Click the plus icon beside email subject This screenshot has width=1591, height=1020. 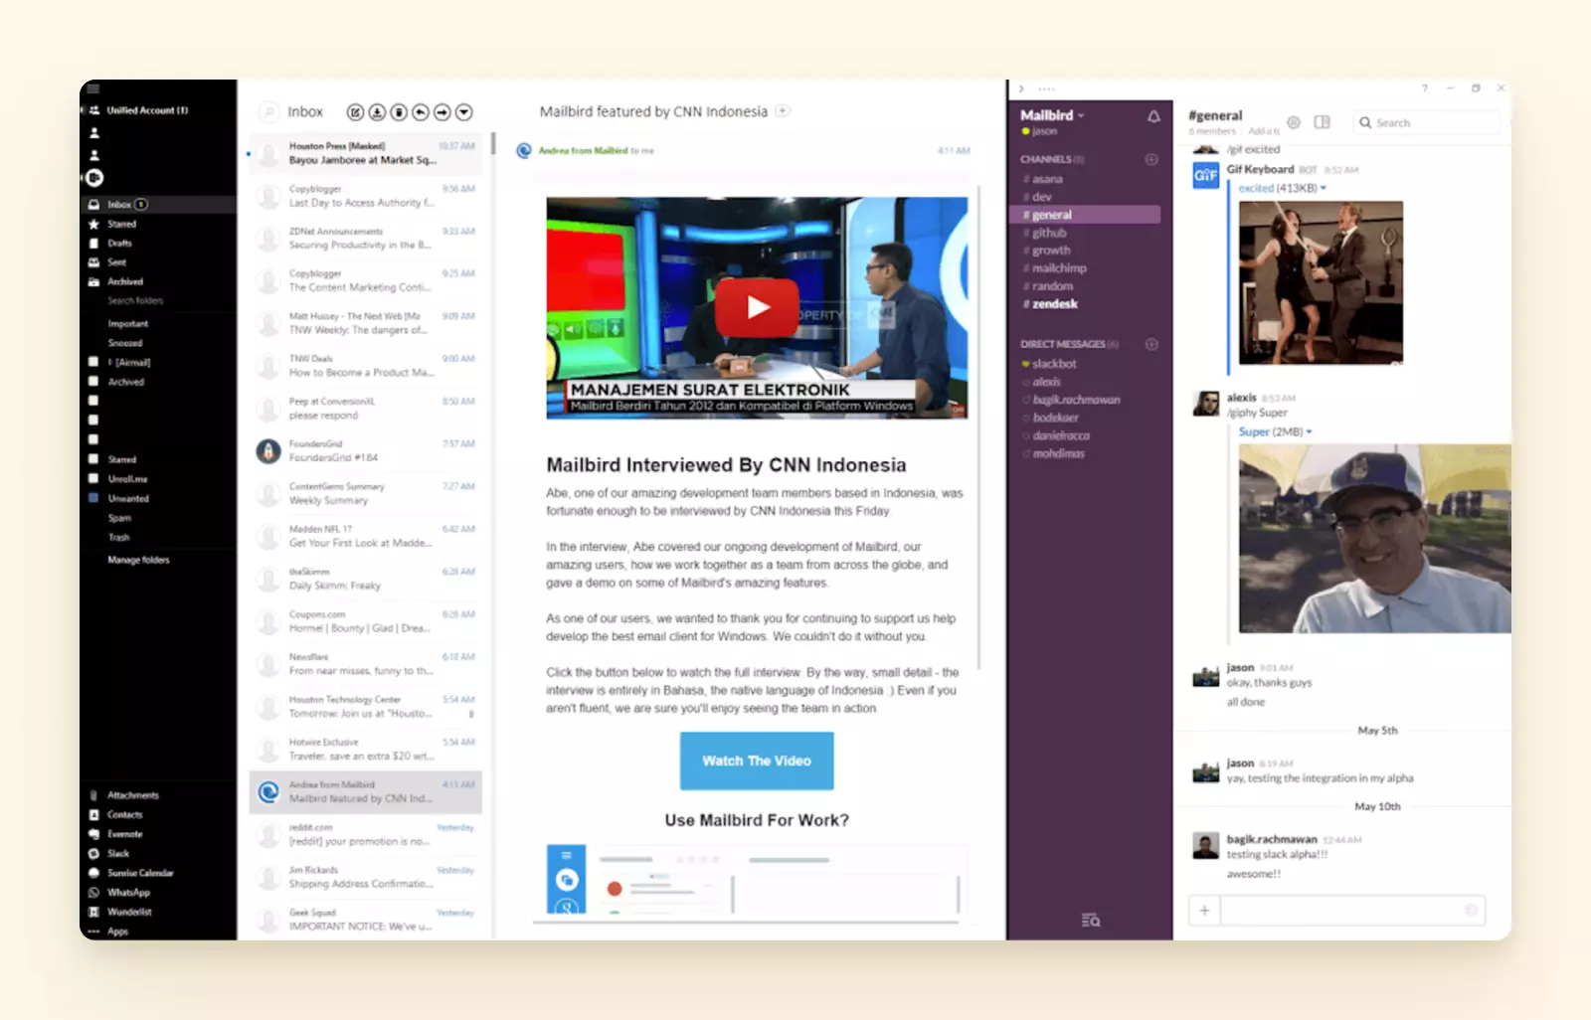coord(784,111)
